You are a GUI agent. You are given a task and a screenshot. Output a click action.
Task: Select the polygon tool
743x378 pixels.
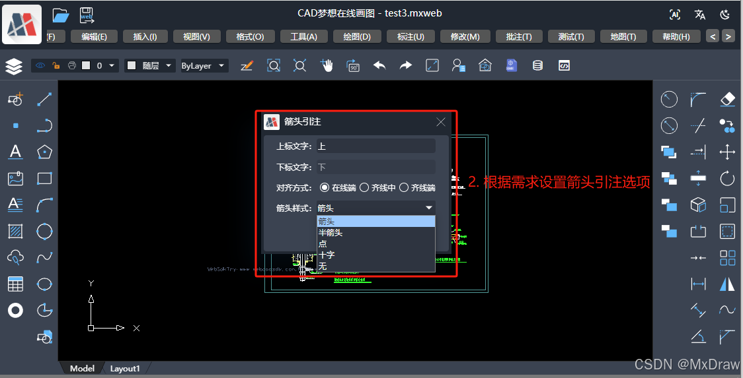pos(44,152)
